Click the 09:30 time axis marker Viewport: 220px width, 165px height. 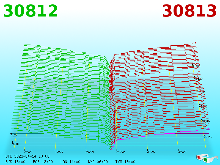(203, 106)
